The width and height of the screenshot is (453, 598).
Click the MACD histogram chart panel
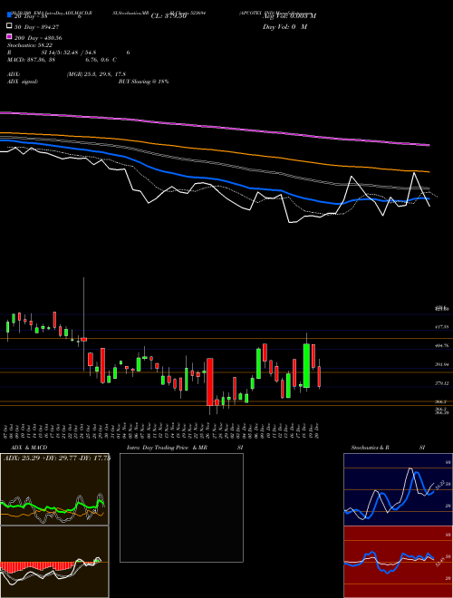(54, 562)
